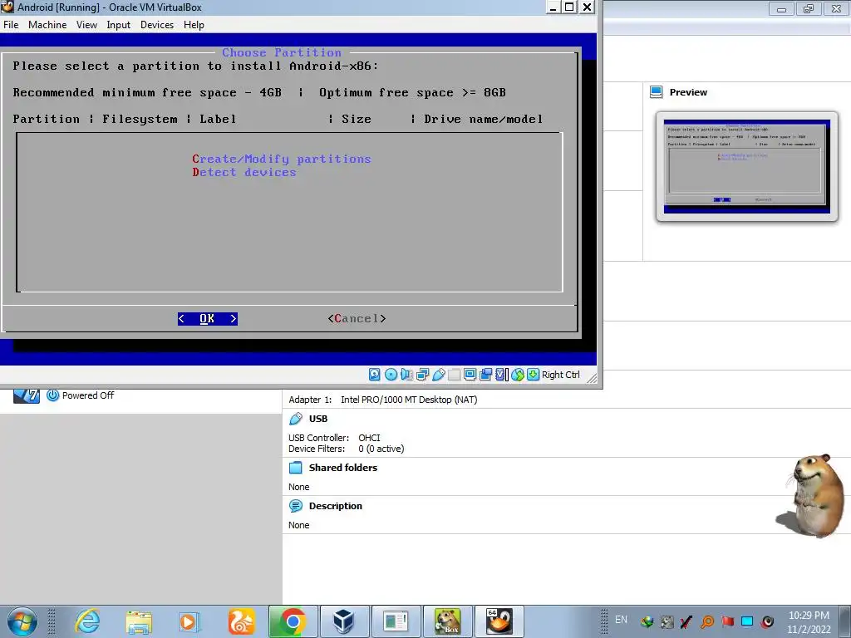
Task: Click the Adapter 1 Intel PRO/1000 text
Action: point(382,400)
